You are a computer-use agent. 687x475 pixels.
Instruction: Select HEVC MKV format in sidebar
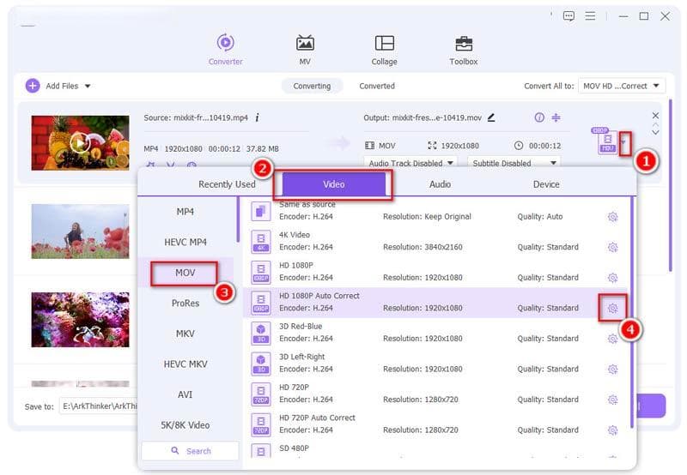click(x=185, y=364)
